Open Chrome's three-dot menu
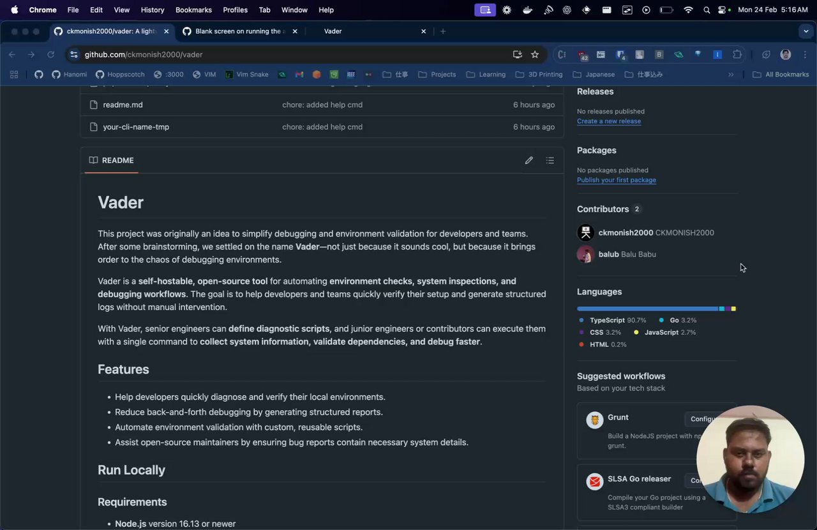 tap(804, 55)
